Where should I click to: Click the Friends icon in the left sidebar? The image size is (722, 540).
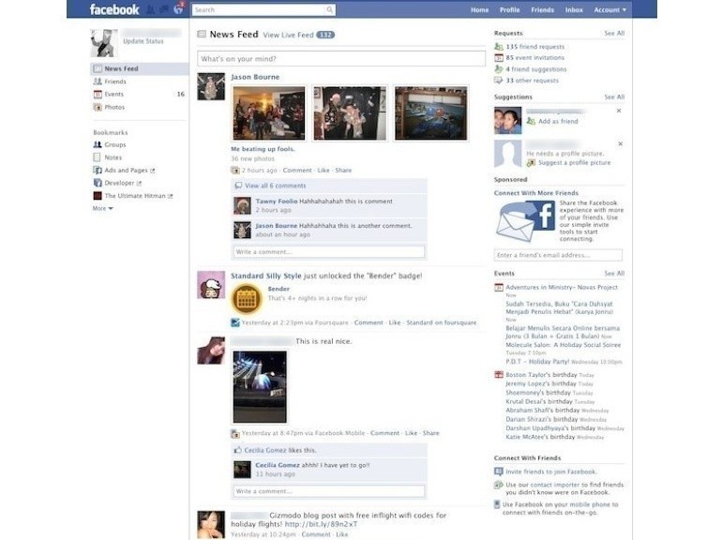(98, 82)
